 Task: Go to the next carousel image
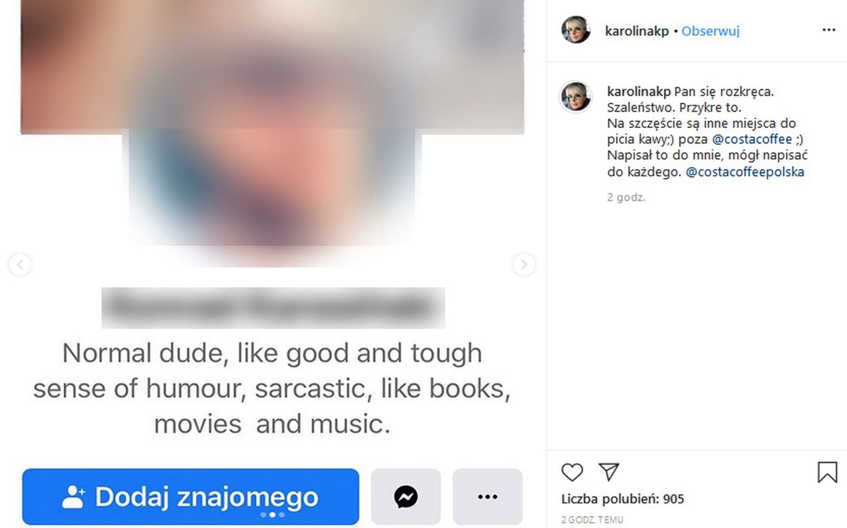tap(524, 264)
